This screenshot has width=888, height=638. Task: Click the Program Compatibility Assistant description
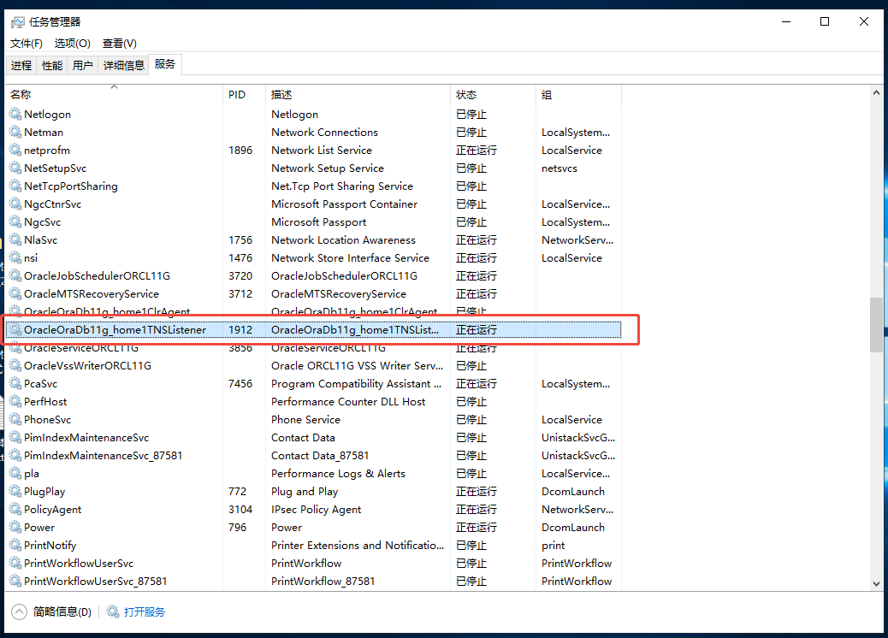(356, 383)
